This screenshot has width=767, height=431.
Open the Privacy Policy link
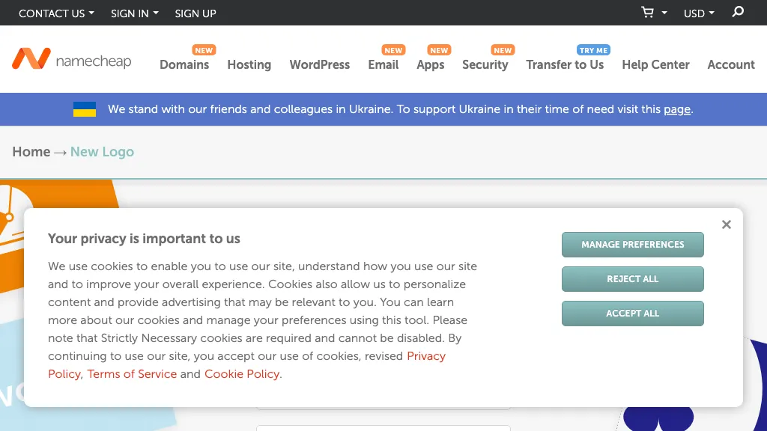pyautogui.click(x=426, y=356)
